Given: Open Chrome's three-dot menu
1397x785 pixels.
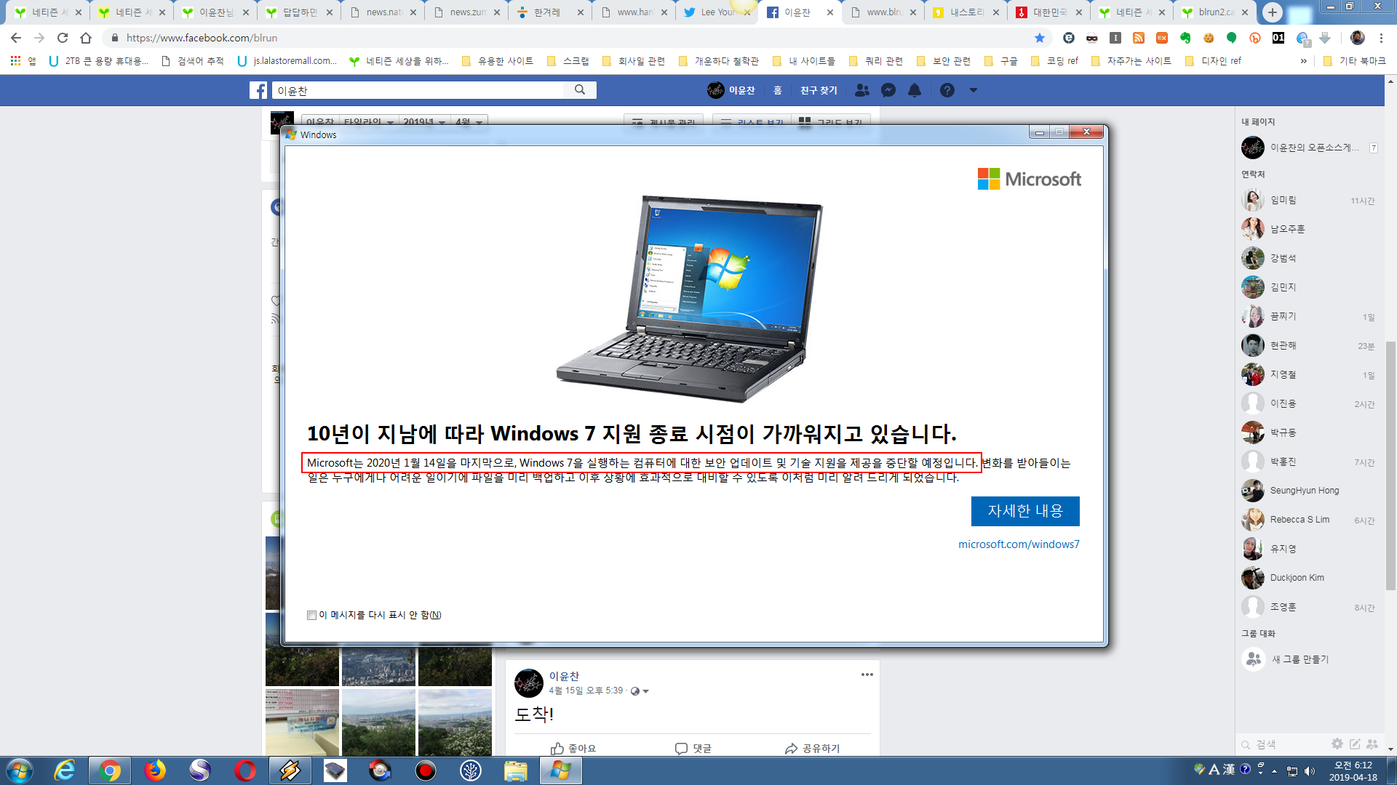Looking at the screenshot, I should [x=1381, y=38].
